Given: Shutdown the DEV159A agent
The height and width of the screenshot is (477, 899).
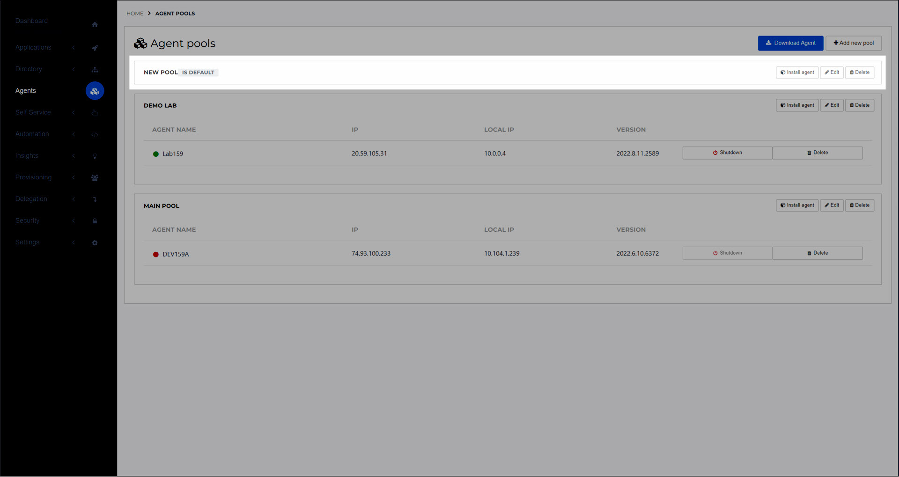Looking at the screenshot, I should 727,253.
